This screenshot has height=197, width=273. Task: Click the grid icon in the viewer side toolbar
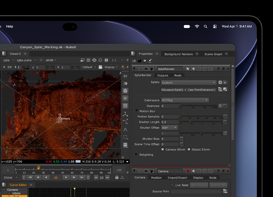pyautogui.click(x=125, y=76)
